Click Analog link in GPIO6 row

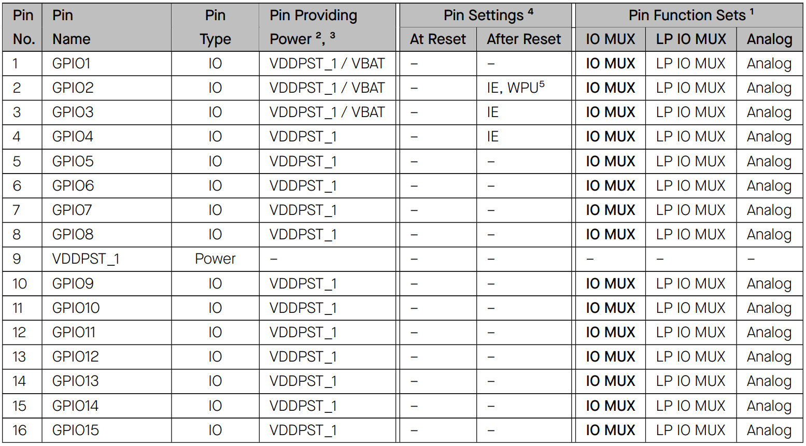click(x=769, y=186)
